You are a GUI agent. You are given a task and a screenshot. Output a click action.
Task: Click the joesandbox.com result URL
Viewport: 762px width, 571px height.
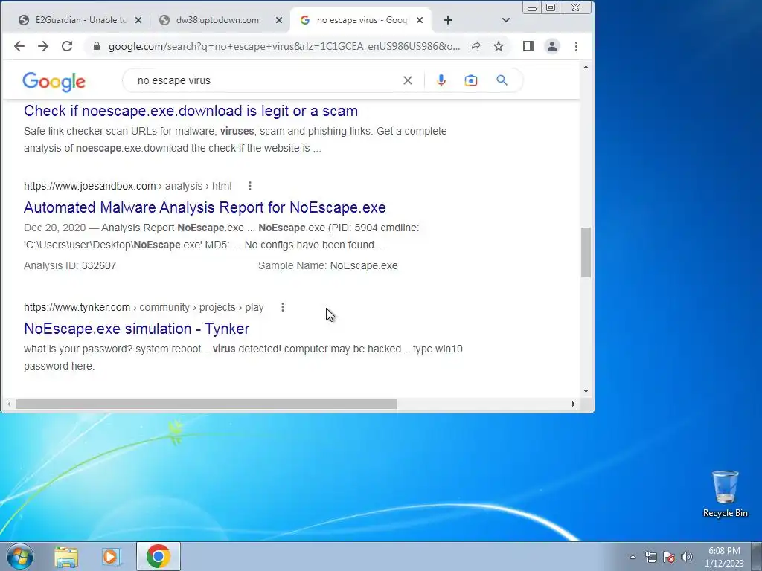128,186
